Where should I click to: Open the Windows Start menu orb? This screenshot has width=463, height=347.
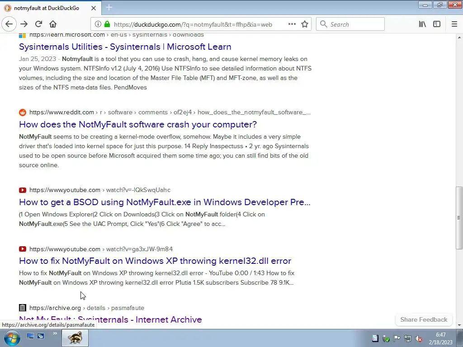(x=12, y=338)
